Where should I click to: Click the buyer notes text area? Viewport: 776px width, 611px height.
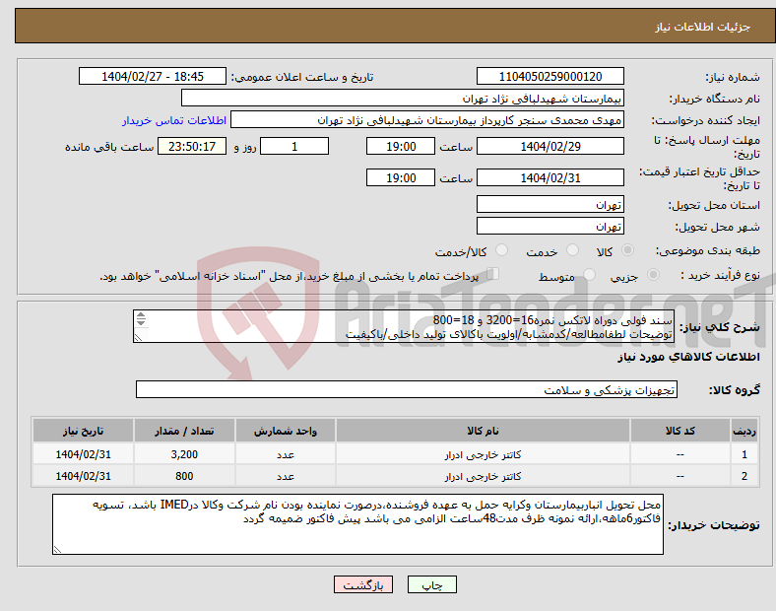point(357,524)
